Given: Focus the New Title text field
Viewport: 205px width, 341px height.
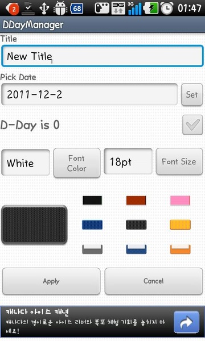Looking at the screenshot, I should pyautogui.click(x=102, y=56).
